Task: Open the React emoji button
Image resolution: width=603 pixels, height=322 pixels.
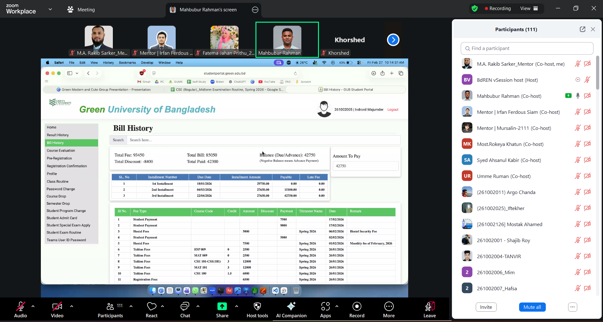Action: [151, 307]
